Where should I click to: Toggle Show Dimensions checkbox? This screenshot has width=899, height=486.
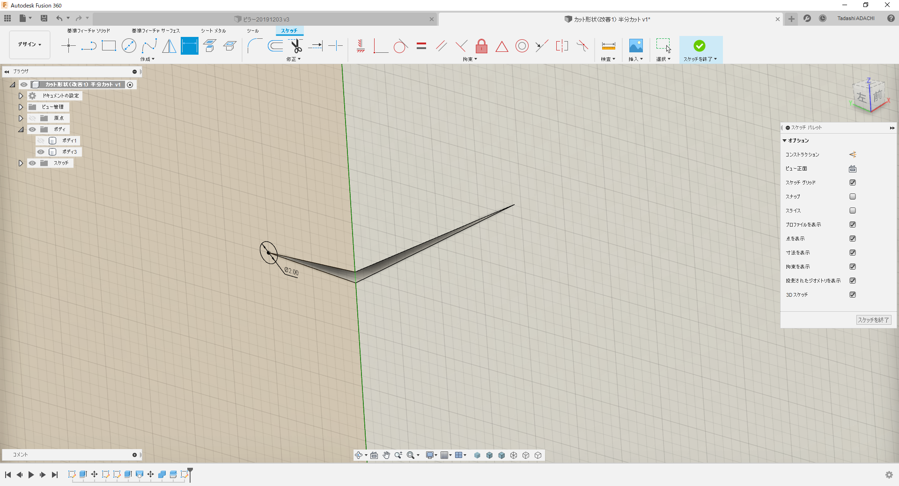point(853,253)
